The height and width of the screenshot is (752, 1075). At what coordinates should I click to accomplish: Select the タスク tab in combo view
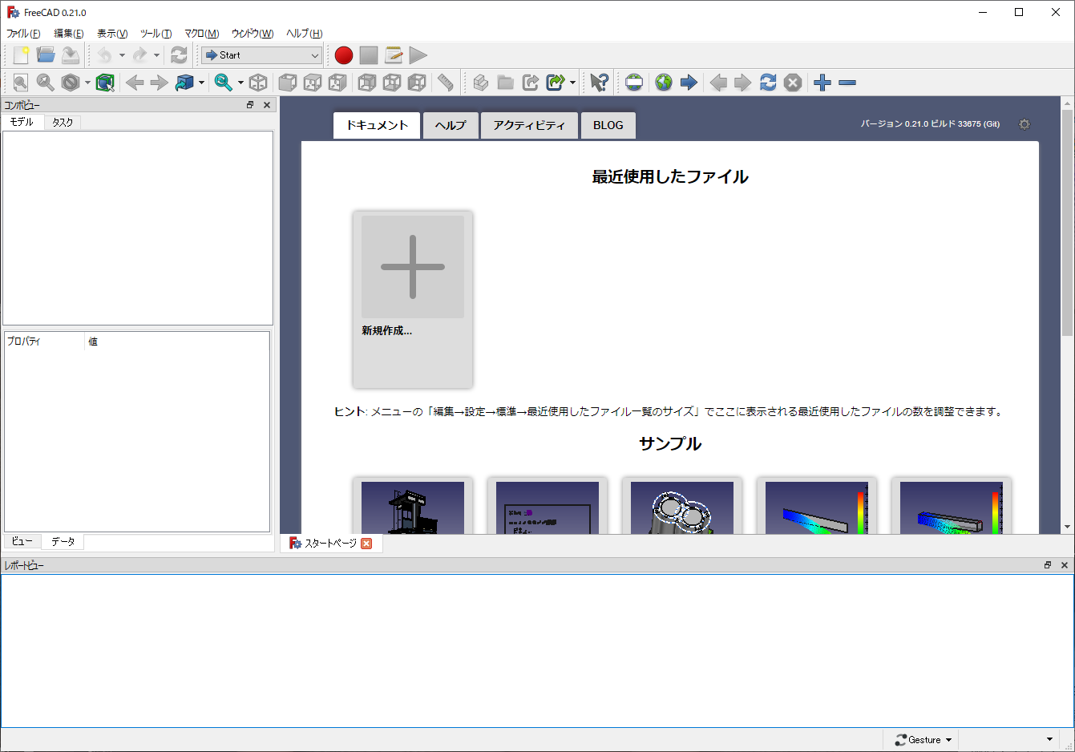(x=63, y=122)
